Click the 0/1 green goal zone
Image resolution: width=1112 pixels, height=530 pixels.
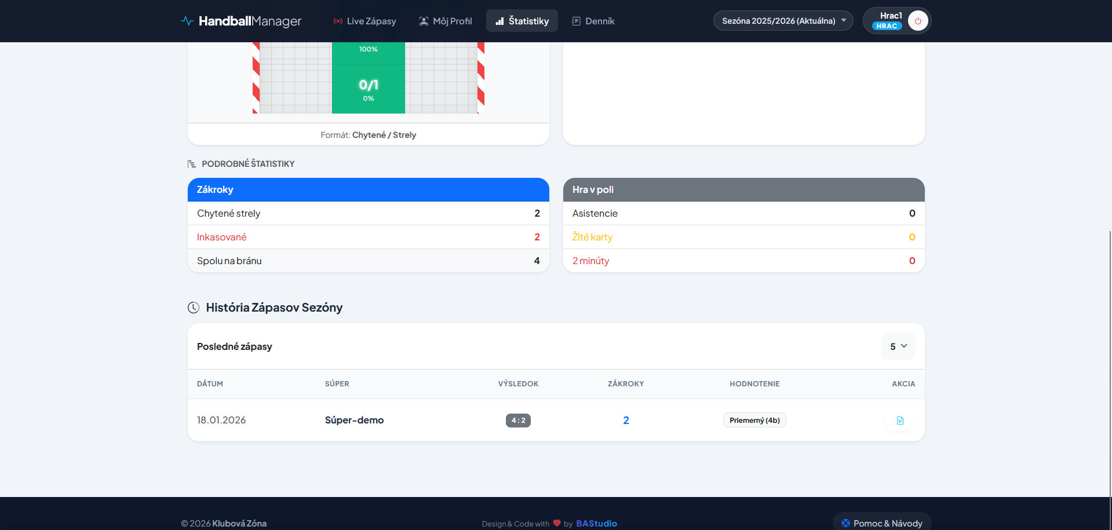point(368,89)
